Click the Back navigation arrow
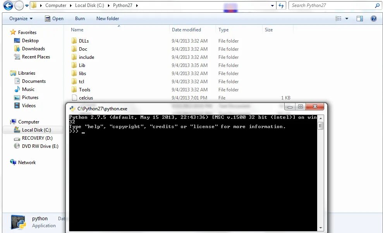The height and width of the screenshot is (233, 383). point(8,5)
